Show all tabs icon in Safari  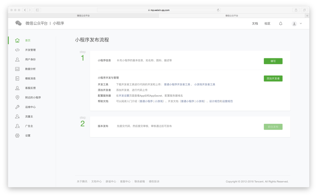coord(304,10)
